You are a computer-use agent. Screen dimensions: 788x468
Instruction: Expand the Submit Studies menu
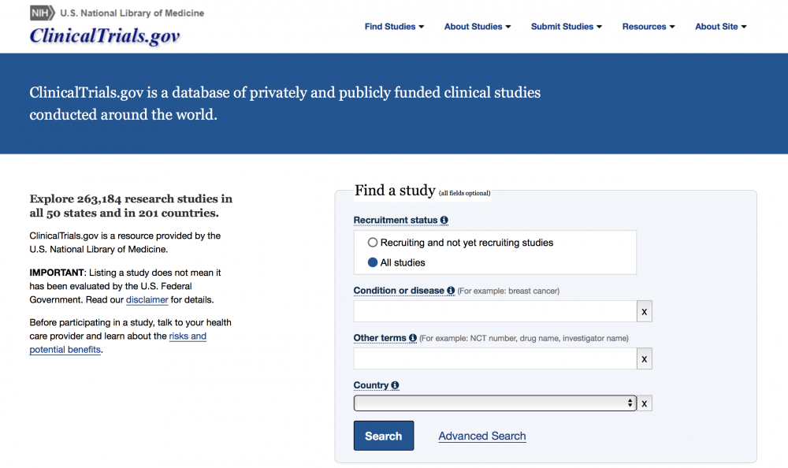566,27
